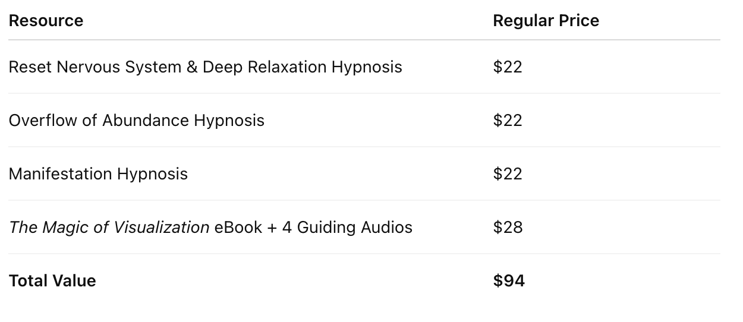Select the Manifestation Hypnosis entry
This screenshot has width=743, height=322.
[x=98, y=174]
